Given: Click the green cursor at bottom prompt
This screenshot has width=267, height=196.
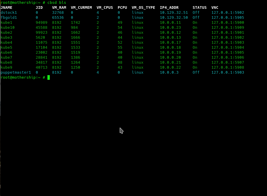Looking at the screenshot, I should pyautogui.click(x=49, y=77).
